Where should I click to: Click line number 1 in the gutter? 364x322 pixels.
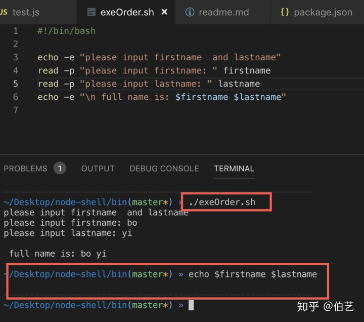point(16,31)
